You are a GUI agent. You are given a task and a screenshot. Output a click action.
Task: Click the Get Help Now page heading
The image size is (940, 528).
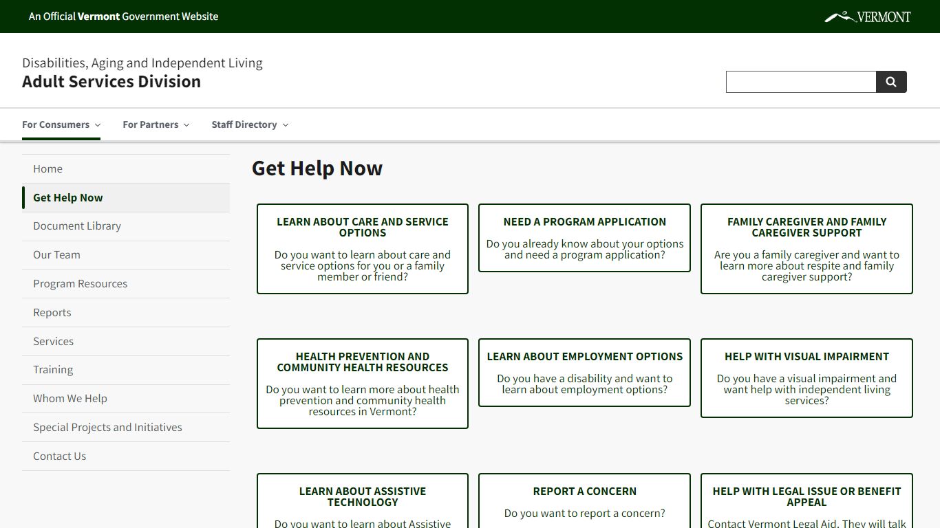(x=317, y=168)
